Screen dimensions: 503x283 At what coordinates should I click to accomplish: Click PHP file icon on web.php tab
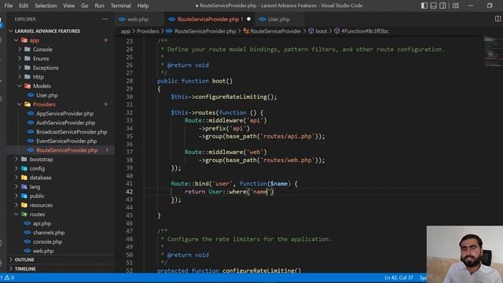(x=122, y=19)
